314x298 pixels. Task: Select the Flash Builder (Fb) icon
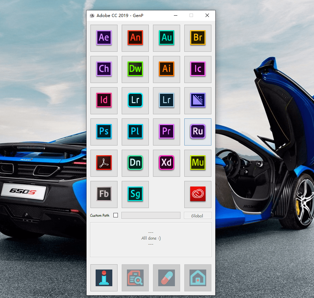pos(104,194)
